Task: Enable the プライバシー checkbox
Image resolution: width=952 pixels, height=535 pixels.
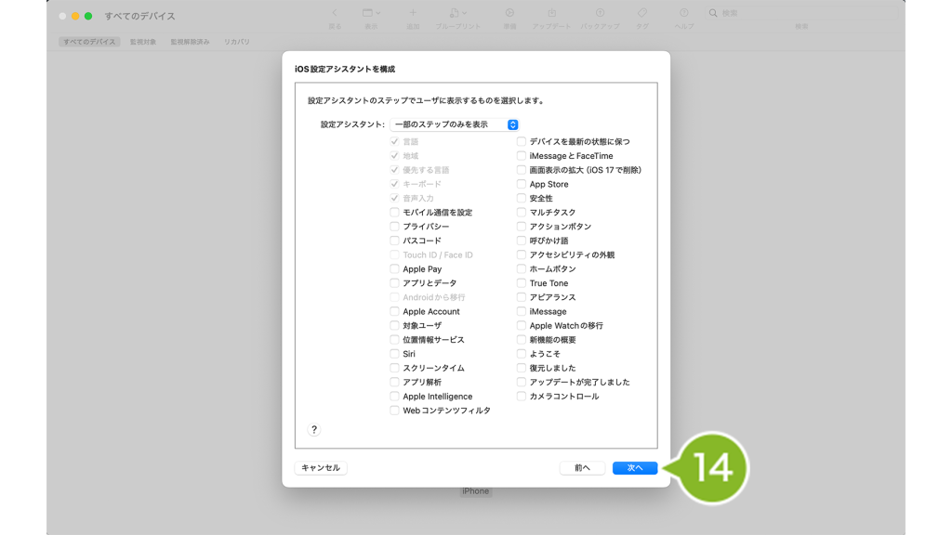Action: (x=394, y=227)
